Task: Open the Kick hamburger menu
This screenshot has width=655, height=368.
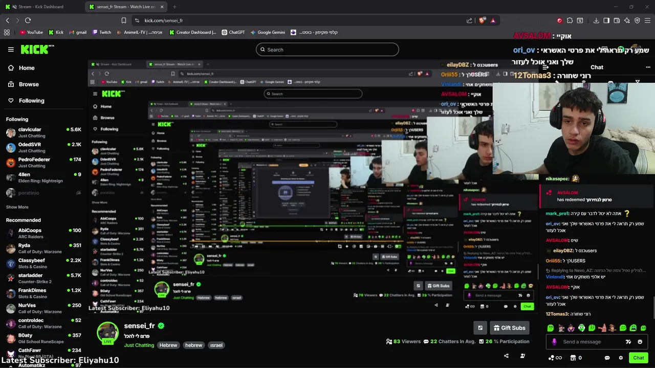Action: [11, 50]
